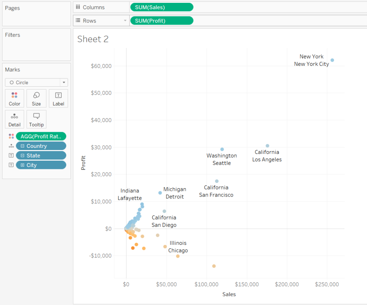Image resolution: width=367 pixels, height=305 pixels.
Task: Click the SUM(Profit) pill on Rows
Action: pos(162,20)
